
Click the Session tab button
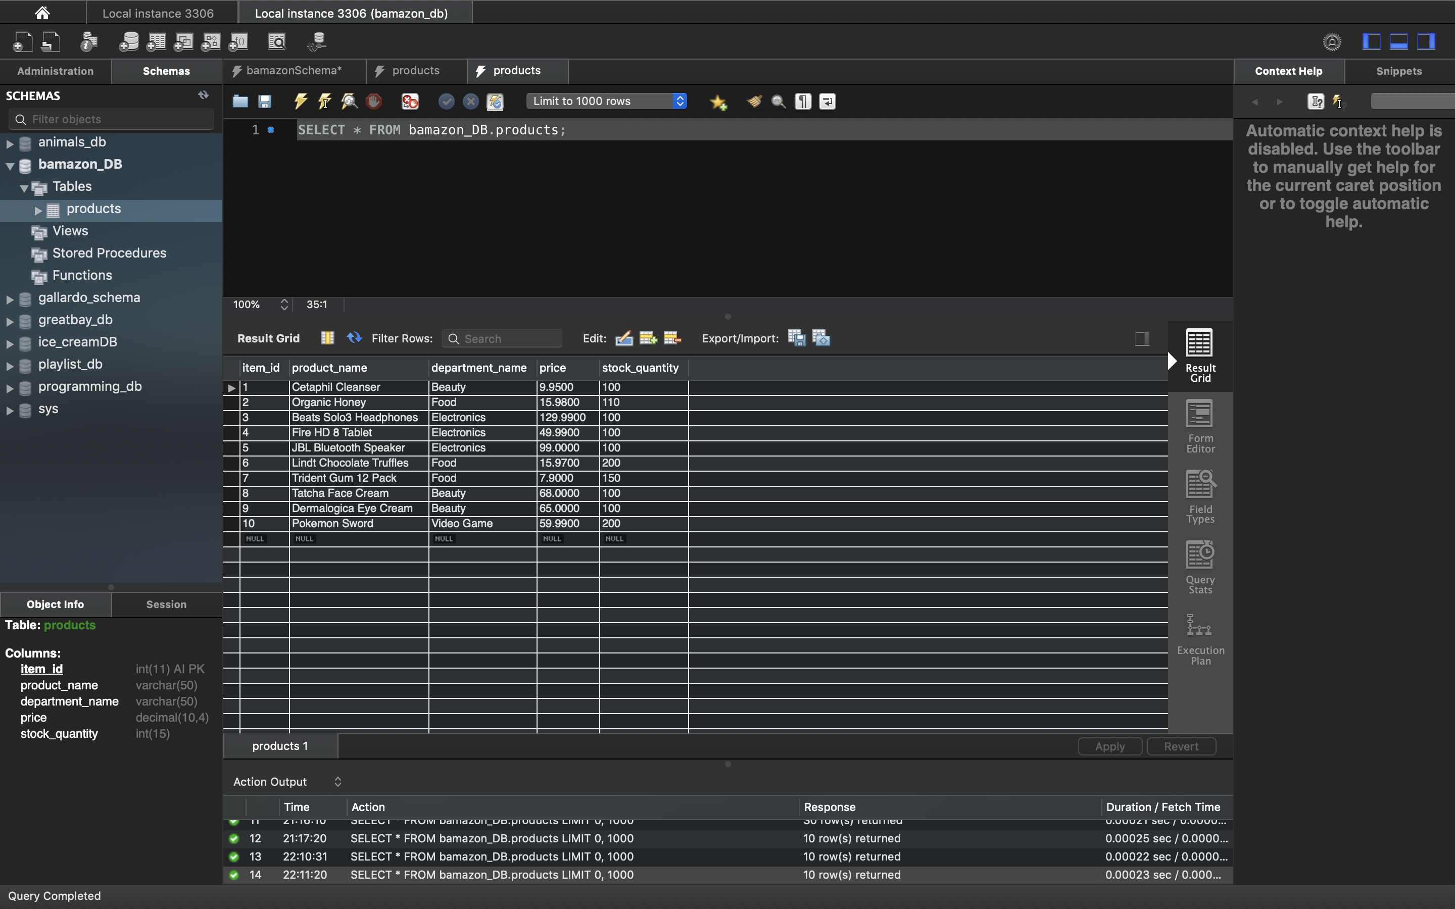click(166, 604)
